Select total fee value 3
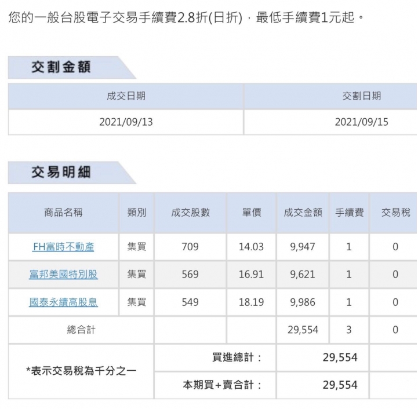This screenshot has width=418, height=409. [349, 330]
